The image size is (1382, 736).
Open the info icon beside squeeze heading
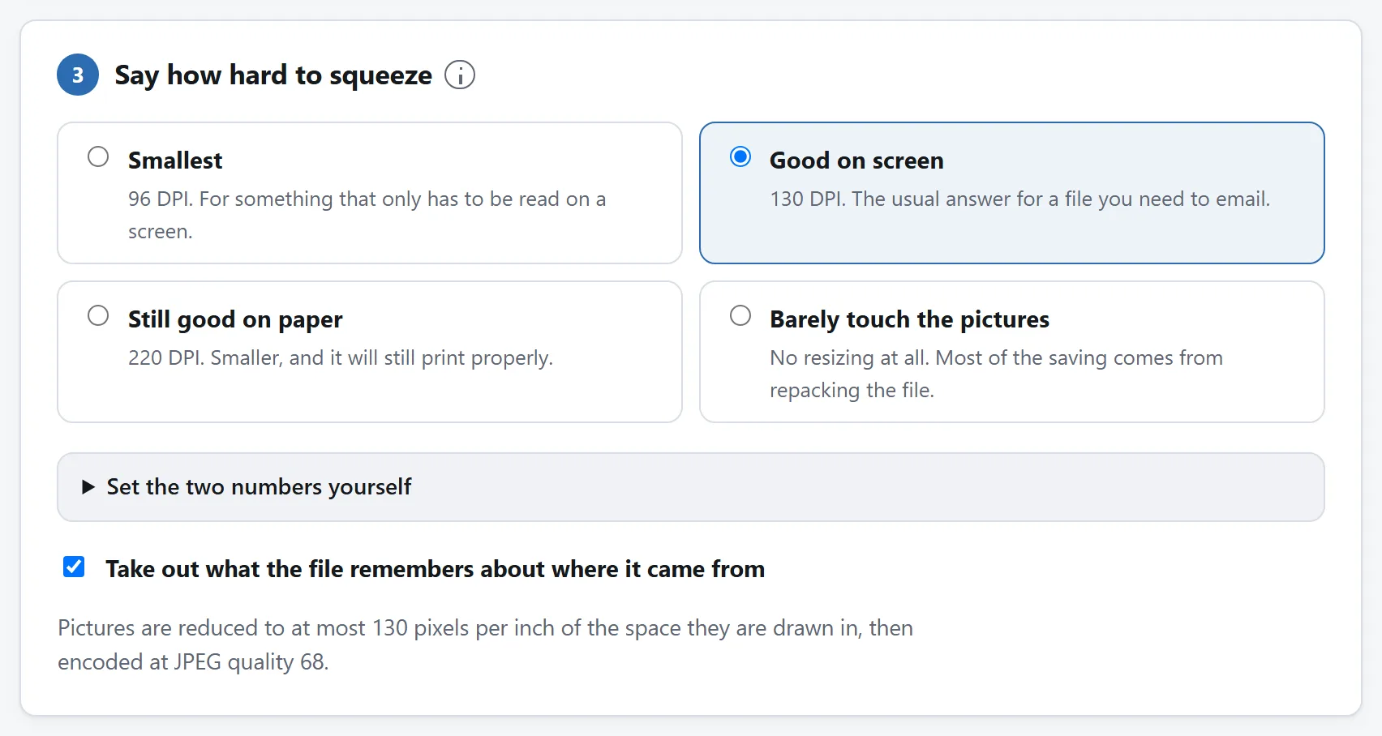pos(460,75)
